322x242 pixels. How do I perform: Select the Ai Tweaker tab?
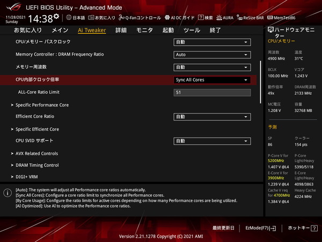click(92, 30)
